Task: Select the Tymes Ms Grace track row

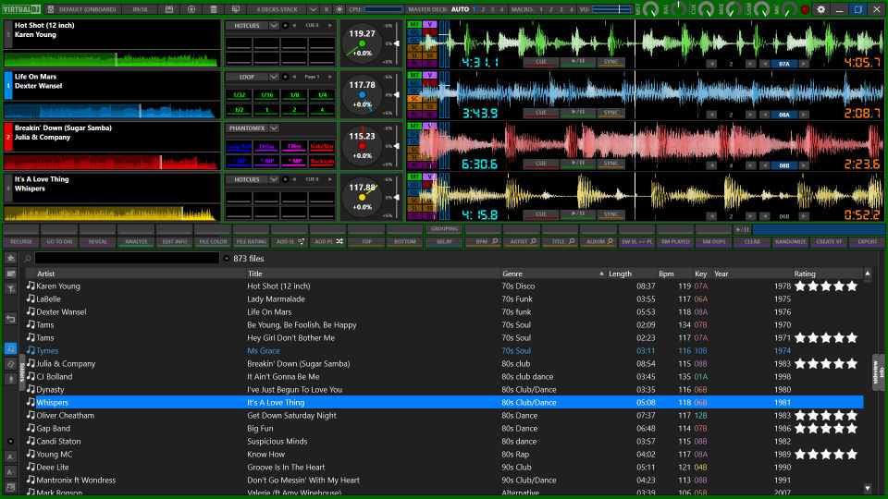Action: coord(444,351)
